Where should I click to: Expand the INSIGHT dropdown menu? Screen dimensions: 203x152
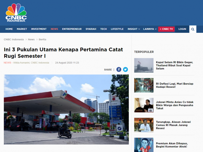[134, 29]
